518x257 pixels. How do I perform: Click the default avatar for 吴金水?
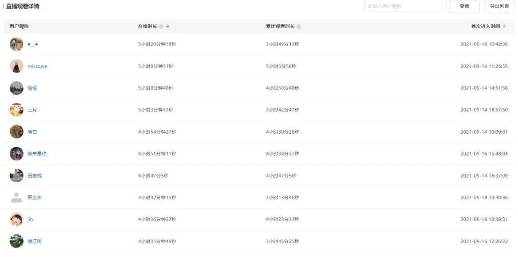click(x=16, y=197)
